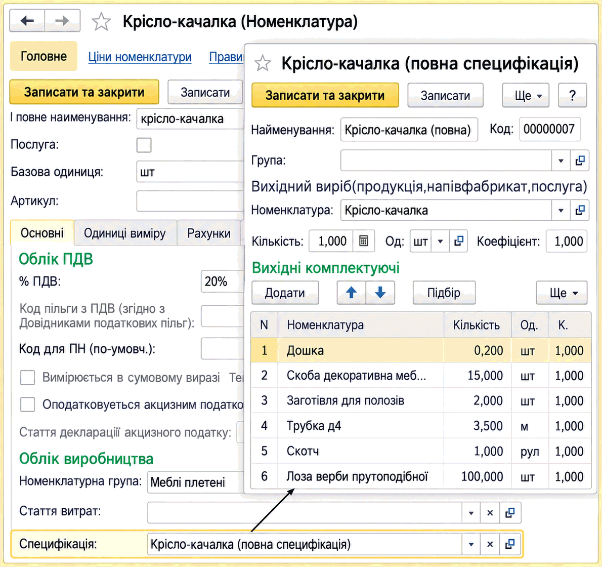Click the Базова одиниця field
The width and height of the screenshot is (602, 567).
click(x=190, y=172)
